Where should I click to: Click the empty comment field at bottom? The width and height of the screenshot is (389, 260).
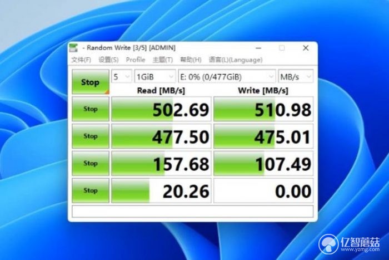click(192, 211)
